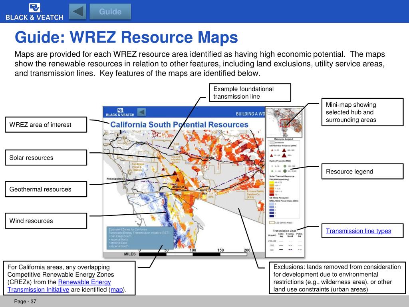The height and width of the screenshot is (307, 409).
Task: Click the California South Potential Resources title
Action: click(x=179, y=125)
